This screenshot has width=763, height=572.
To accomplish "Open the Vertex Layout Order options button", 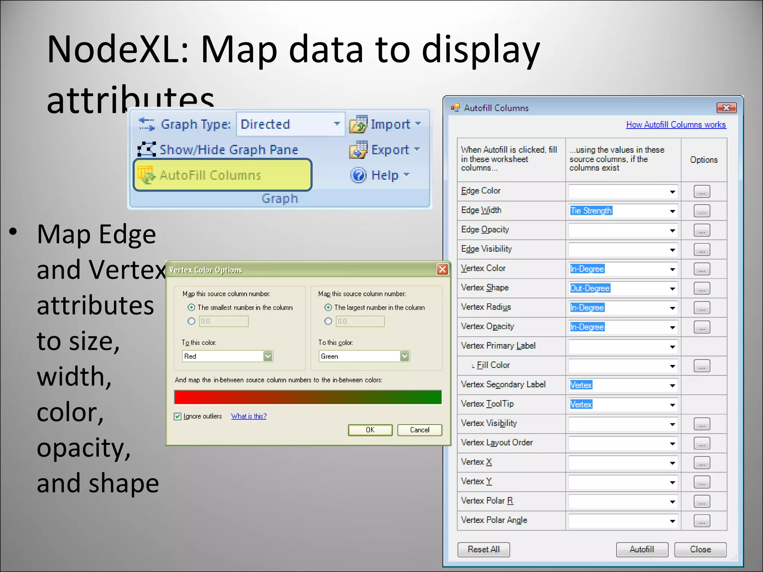I will (x=702, y=443).
